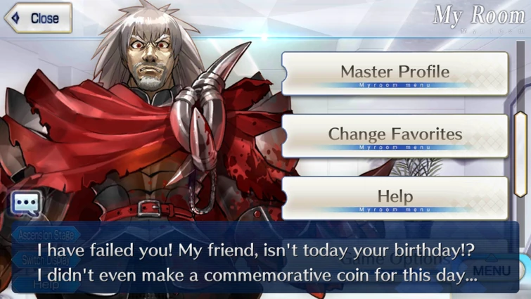Click the My Room title header
Screen dimensions: 531x299
[479, 15]
